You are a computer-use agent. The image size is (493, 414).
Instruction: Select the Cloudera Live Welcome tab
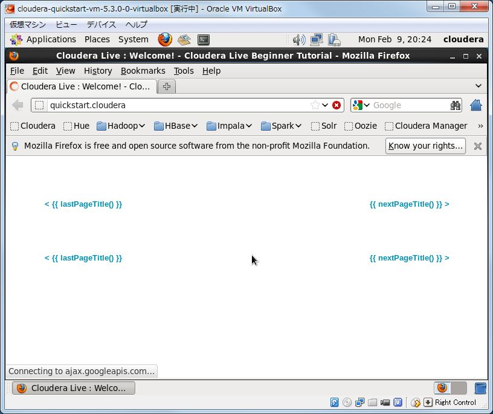[x=82, y=86]
